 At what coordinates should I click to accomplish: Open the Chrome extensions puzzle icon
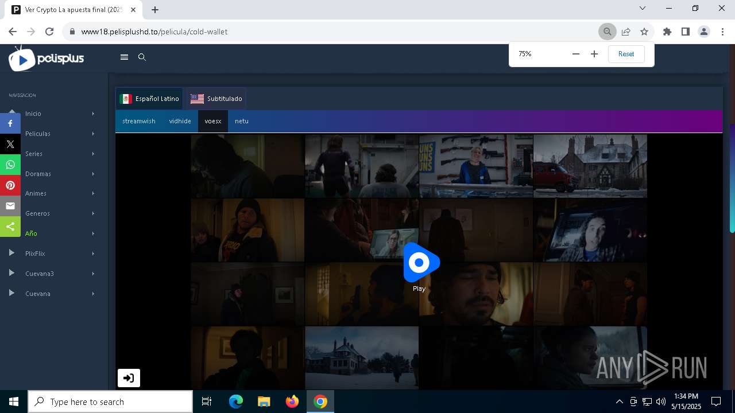coord(667,32)
